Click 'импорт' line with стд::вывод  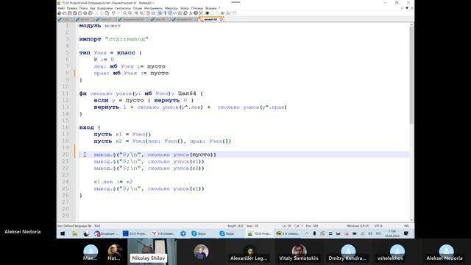[x=114, y=39]
